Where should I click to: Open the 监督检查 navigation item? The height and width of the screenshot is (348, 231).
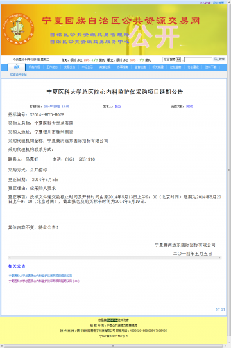[x=141, y=67]
